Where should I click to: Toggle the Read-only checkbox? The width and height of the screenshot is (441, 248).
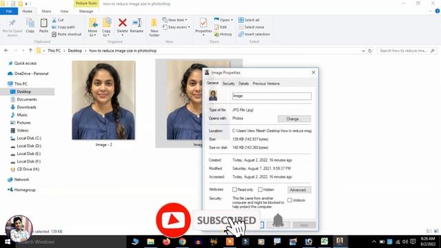click(x=234, y=189)
